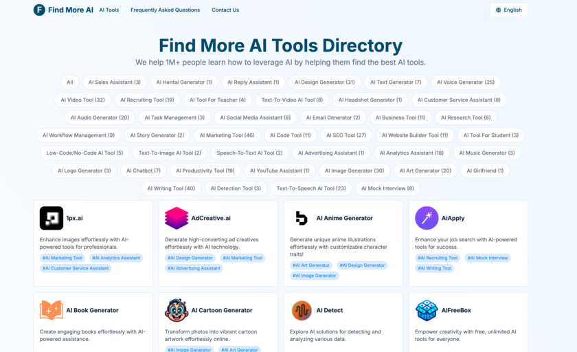Open the AI Tools menu item
This screenshot has height=352, width=577.
click(x=109, y=10)
